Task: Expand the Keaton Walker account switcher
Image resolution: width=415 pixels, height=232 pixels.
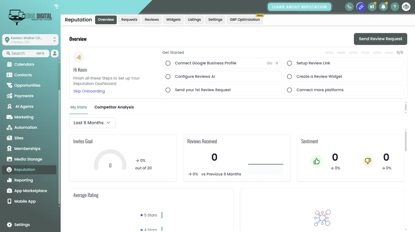Action: (x=30, y=40)
